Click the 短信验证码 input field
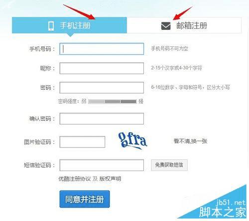 coord(102,165)
